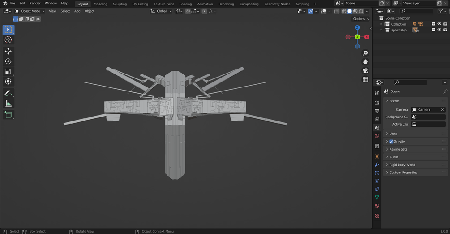Open the Render menu
The height and width of the screenshot is (234, 450).
35,4
